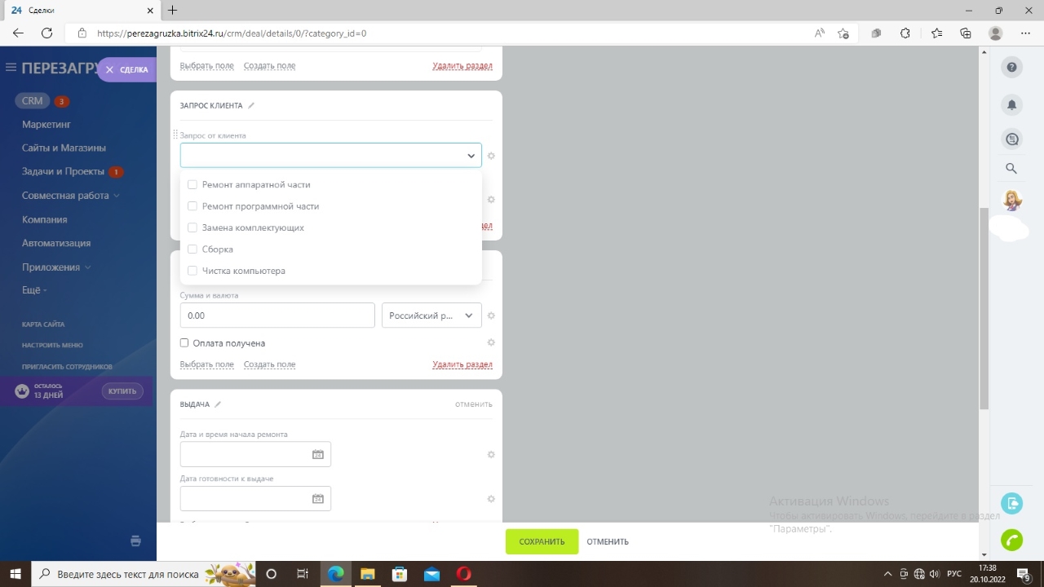Open browser extensions puzzle icon
The image size is (1044, 587).
(905, 33)
